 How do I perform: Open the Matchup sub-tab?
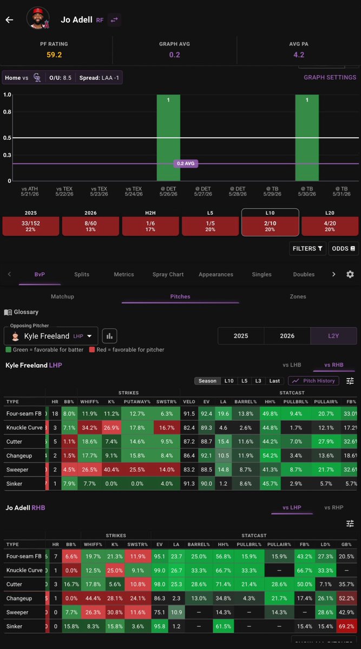tap(62, 296)
